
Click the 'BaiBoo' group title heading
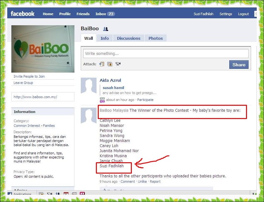[90, 28]
